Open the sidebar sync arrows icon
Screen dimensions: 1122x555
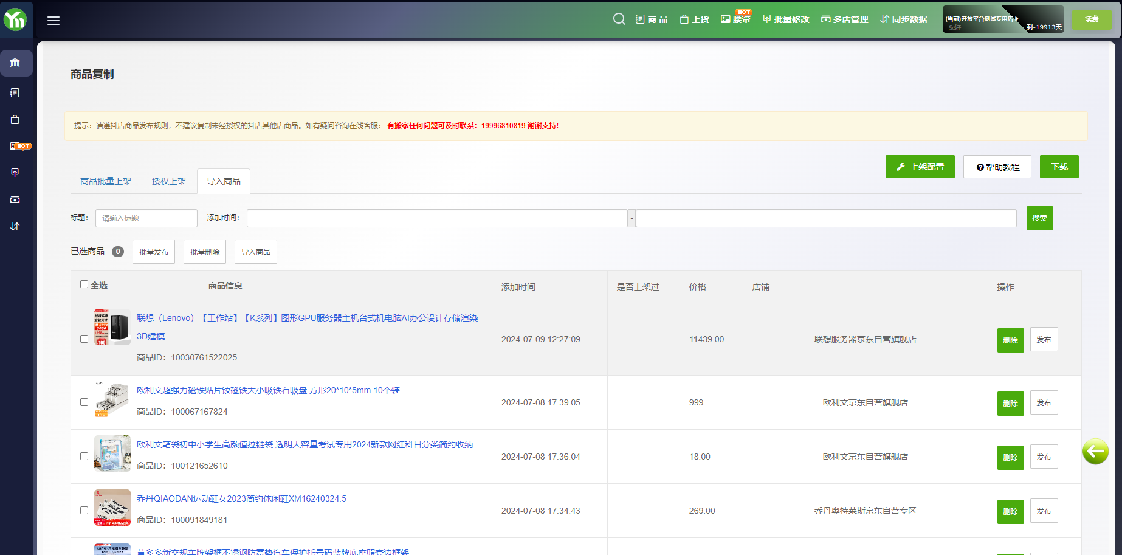[x=15, y=226]
